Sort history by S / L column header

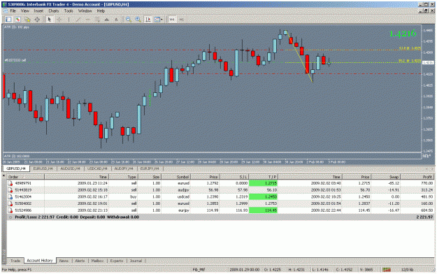[x=234, y=177]
